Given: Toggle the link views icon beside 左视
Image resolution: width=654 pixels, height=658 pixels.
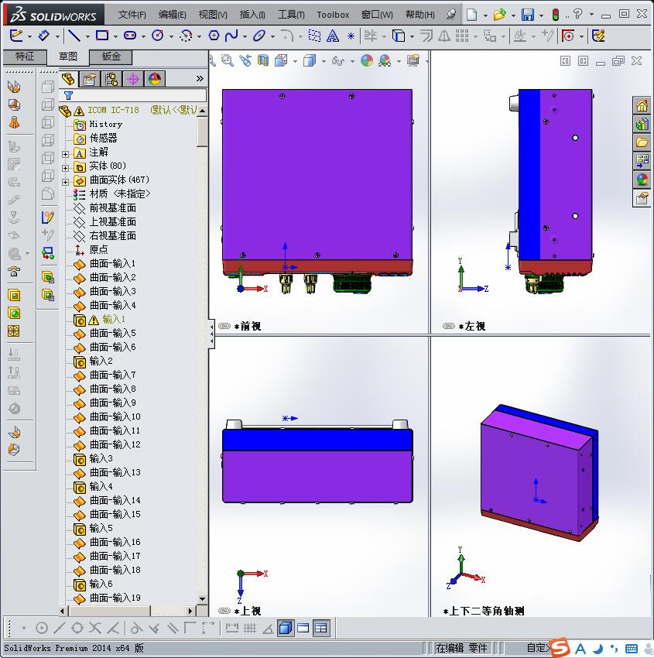Looking at the screenshot, I should [x=449, y=326].
